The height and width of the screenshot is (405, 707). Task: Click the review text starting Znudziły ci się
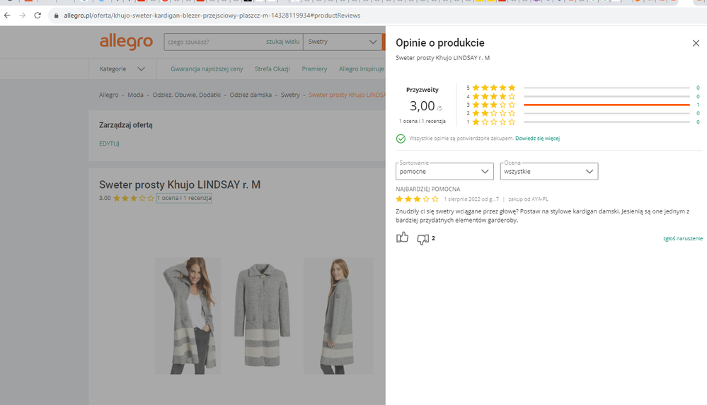543,216
